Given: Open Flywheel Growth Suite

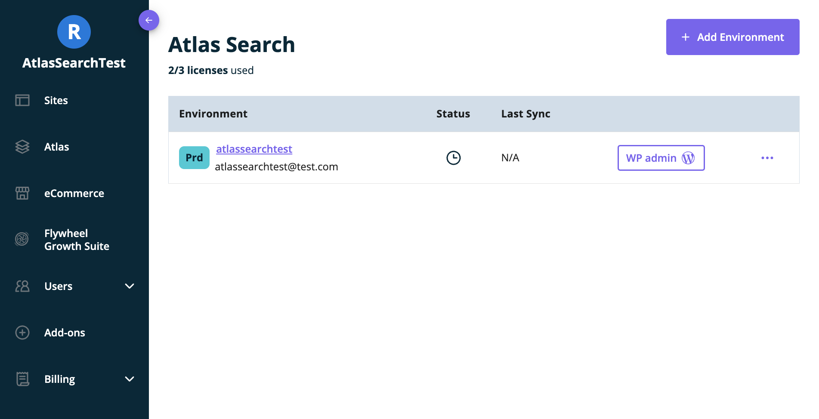Looking at the screenshot, I should tap(77, 240).
